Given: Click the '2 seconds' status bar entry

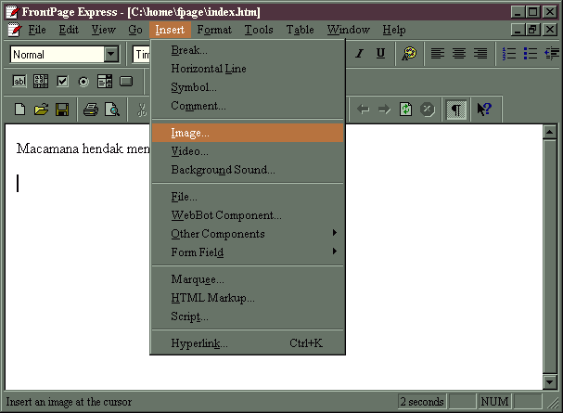Looking at the screenshot, I should click(421, 402).
